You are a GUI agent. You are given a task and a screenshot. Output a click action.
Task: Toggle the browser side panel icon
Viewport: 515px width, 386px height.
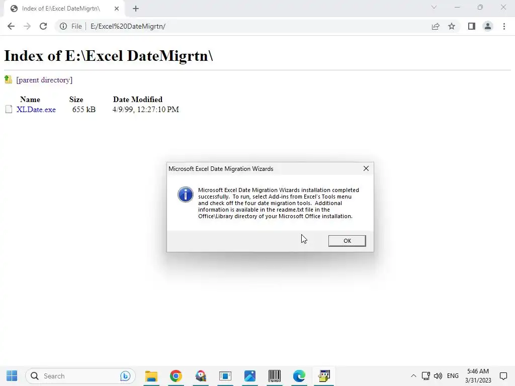(472, 26)
